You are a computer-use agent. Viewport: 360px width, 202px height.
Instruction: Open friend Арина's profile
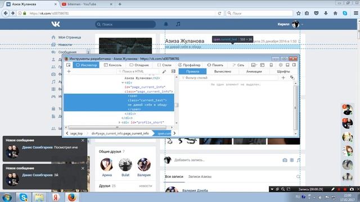point(107,167)
